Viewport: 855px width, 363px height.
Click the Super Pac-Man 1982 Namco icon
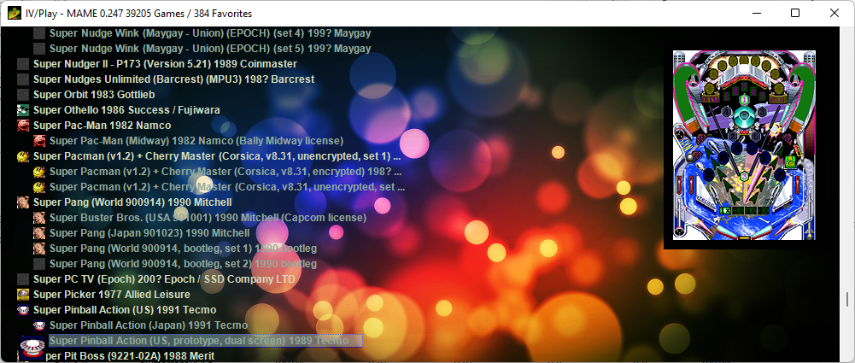(x=23, y=126)
